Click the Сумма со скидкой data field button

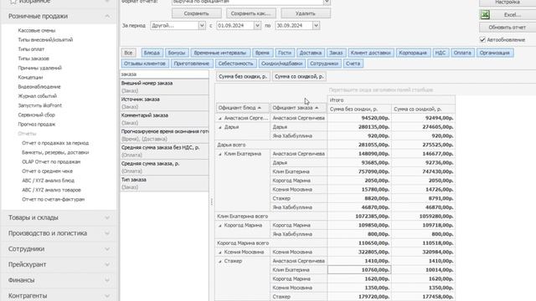point(299,76)
